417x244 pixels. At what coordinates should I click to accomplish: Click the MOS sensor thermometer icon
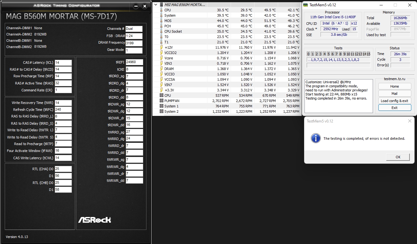pos(162,21)
